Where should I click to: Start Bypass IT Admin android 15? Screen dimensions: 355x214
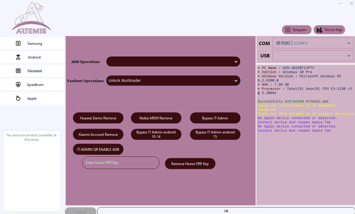click(215, 134)
